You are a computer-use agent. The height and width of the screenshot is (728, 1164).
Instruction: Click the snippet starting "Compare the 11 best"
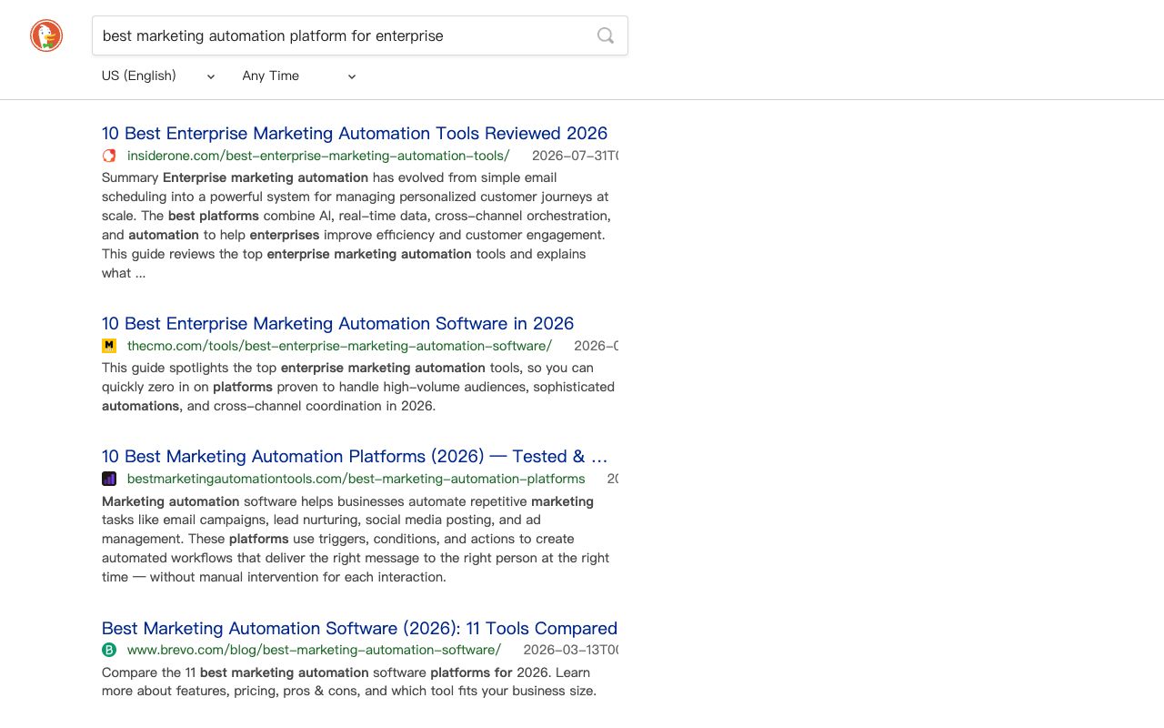[x=349, y=682]
